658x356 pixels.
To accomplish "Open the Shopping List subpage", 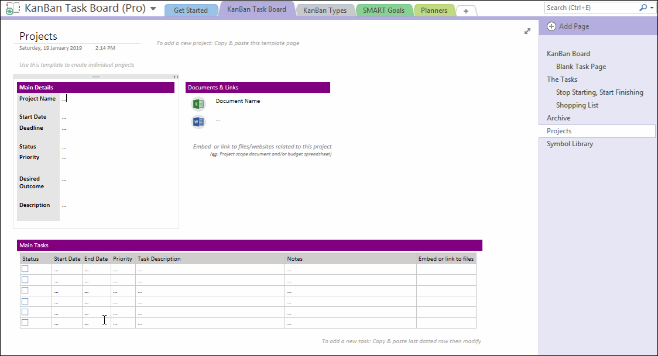I will pyautogui.click(x=577, y=105).
